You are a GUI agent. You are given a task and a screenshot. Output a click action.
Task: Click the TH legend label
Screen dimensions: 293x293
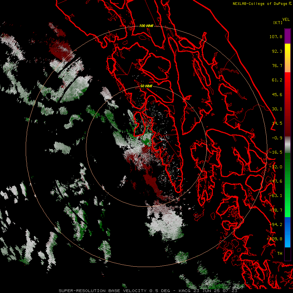click(x=280, y=254)
